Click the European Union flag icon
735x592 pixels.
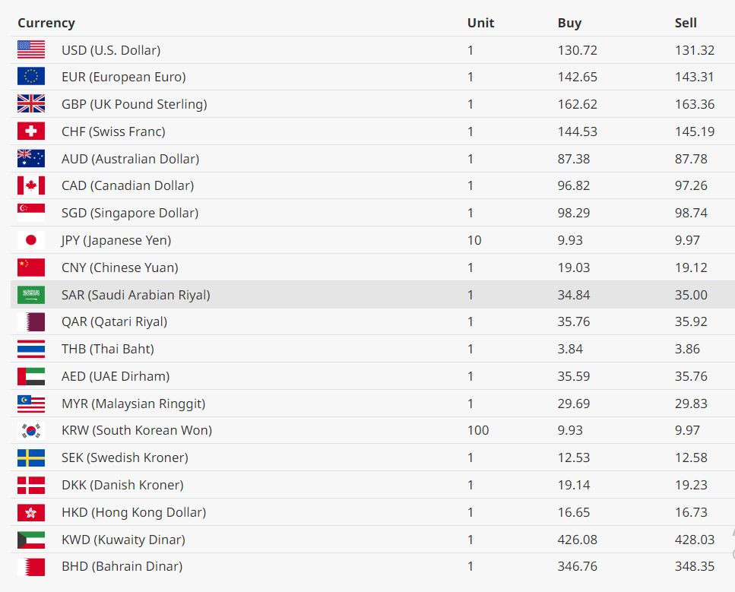[x=31, y=76]
